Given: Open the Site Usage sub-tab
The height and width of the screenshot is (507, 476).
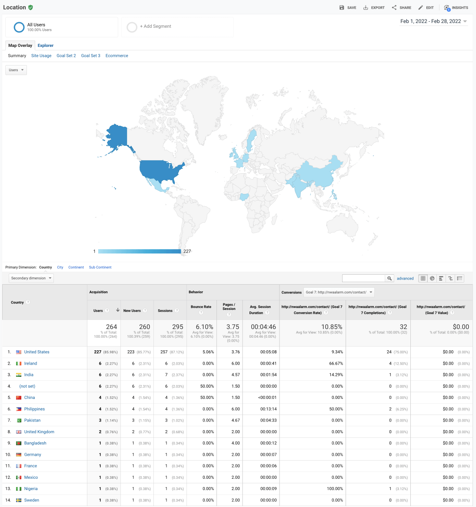Looking at the screenshot, I should (41, 56).
